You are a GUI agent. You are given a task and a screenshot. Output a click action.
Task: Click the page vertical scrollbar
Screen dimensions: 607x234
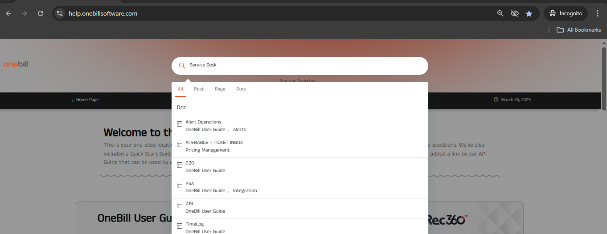(x=604, y=78)
